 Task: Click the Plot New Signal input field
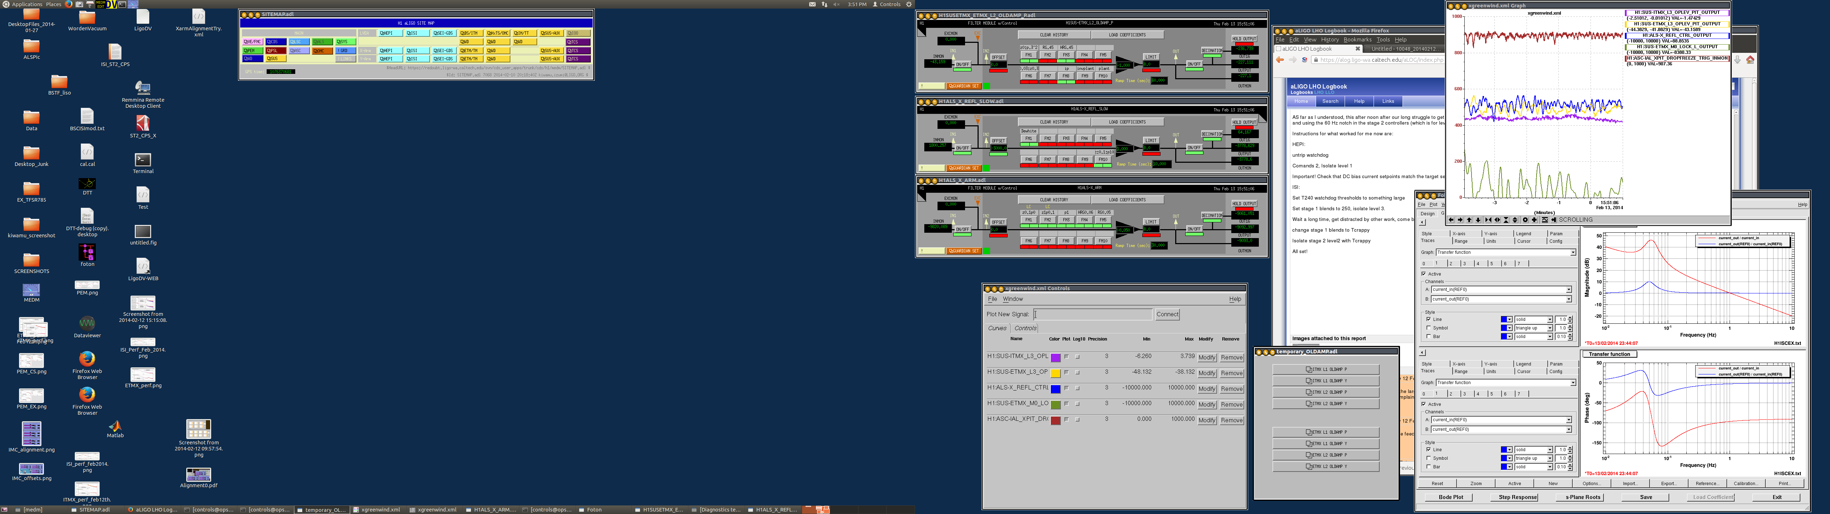pyautogui.click(x=1093, y=314)
